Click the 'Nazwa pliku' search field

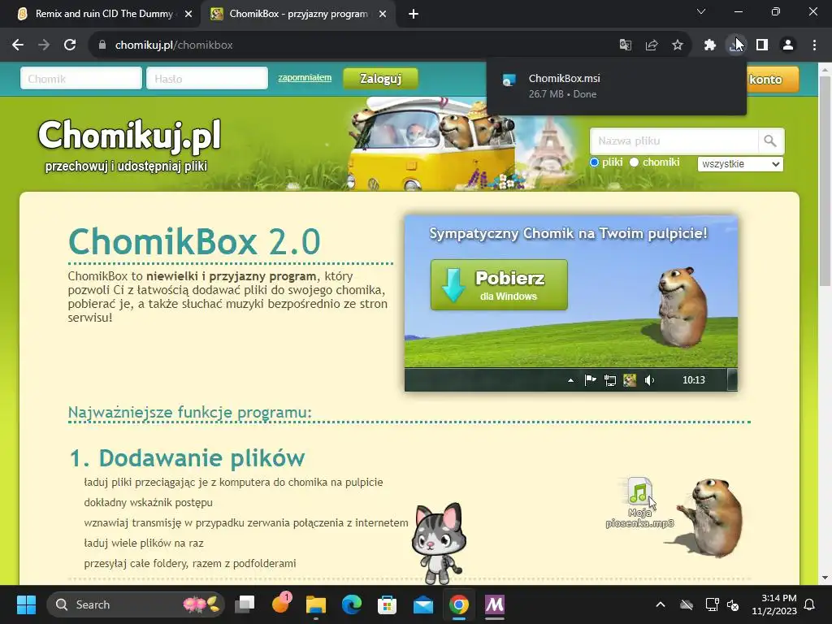tap(674, 141)
